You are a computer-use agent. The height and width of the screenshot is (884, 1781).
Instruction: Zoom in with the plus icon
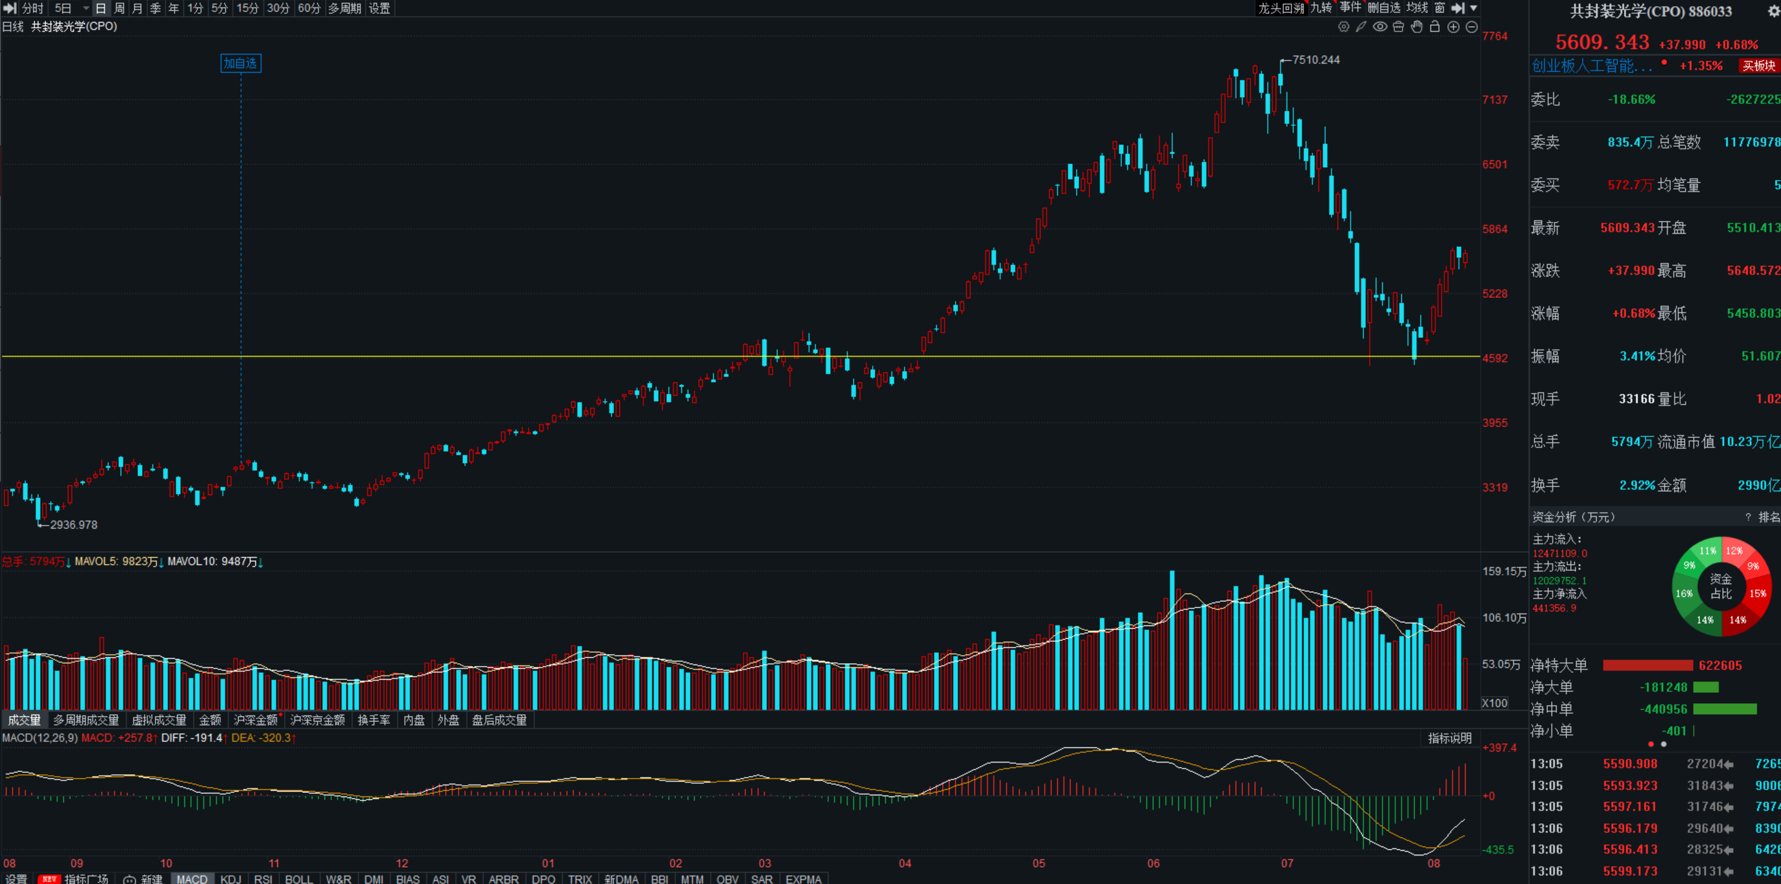click(x=1453, y=27)
